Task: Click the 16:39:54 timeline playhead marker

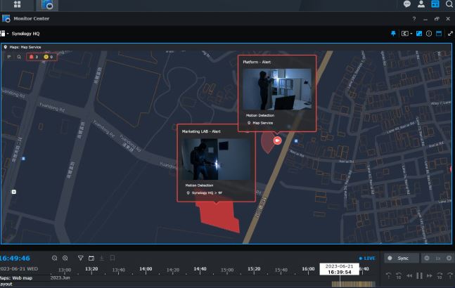Action: 340,269
